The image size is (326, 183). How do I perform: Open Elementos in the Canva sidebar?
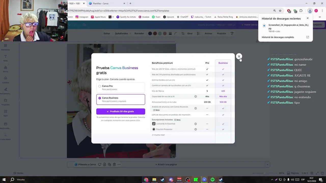point(5,47)
